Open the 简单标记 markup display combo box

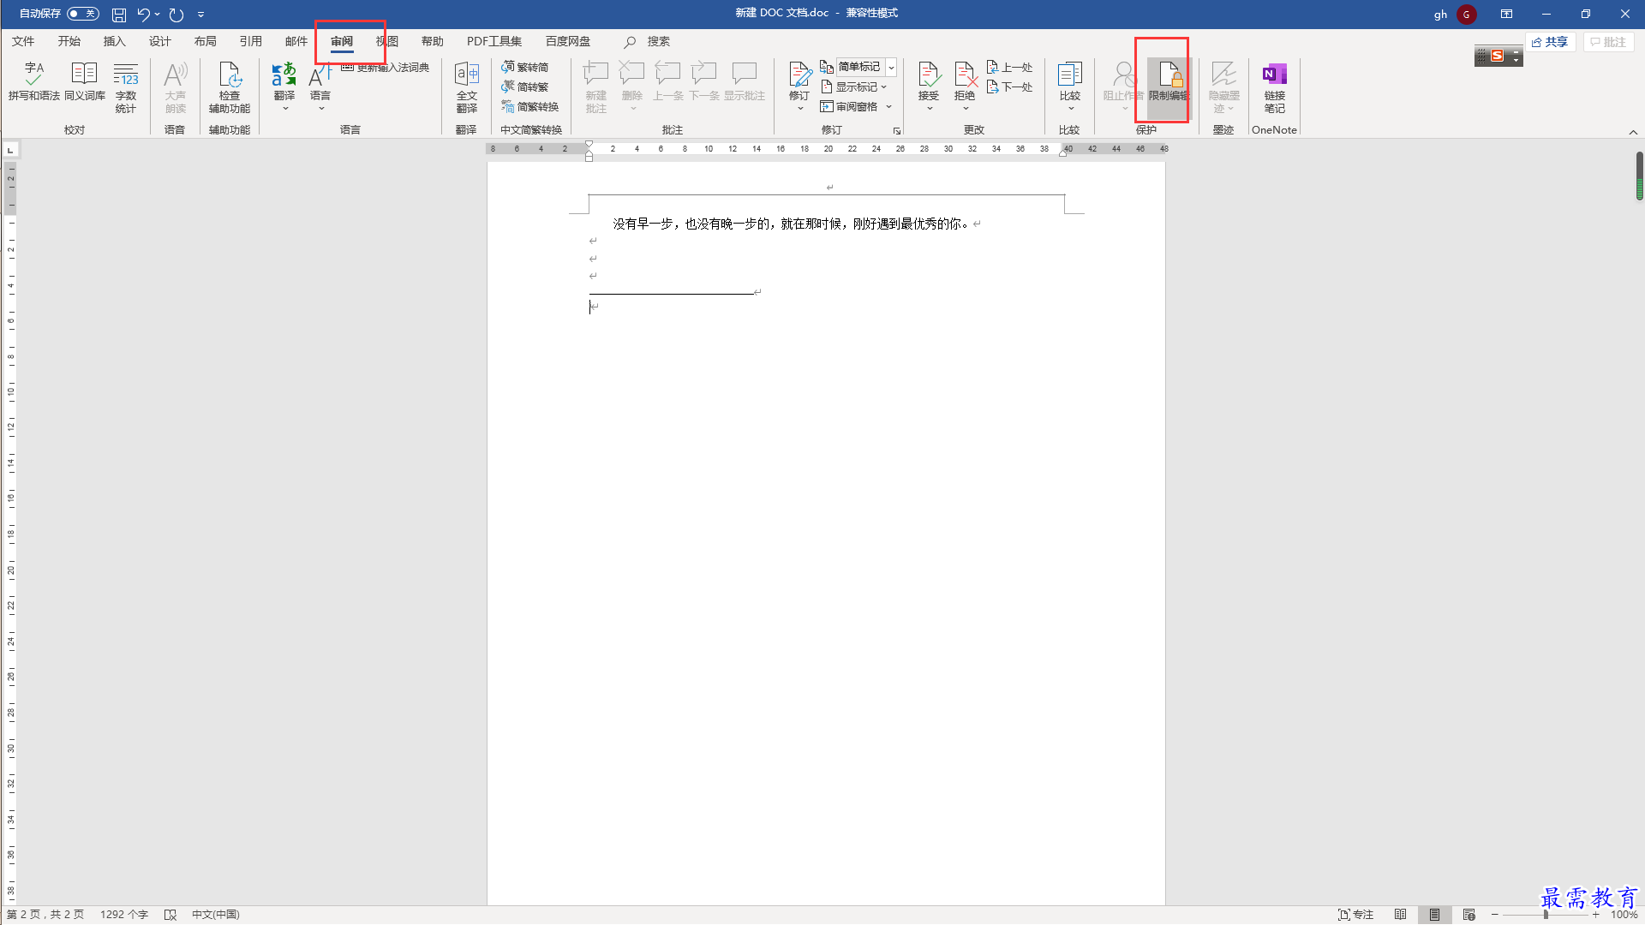pos(866,67)
